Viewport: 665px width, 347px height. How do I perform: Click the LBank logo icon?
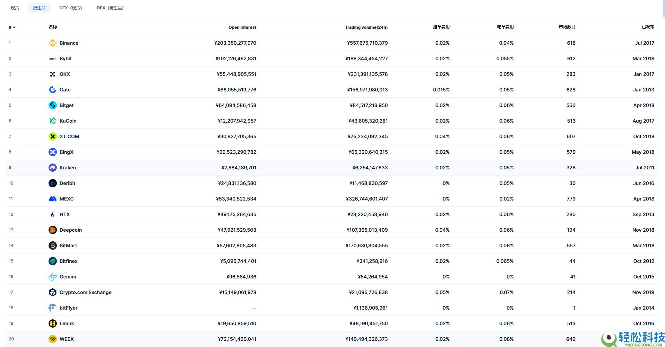[52, 323]
